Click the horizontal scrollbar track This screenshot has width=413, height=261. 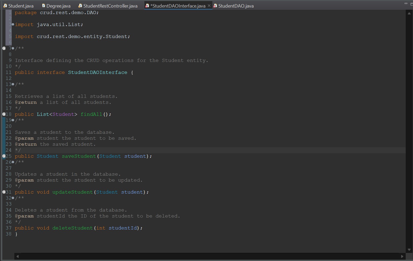click(x=210, y=256)
